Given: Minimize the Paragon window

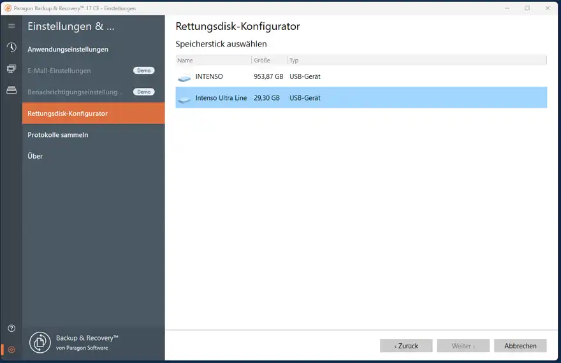Looking at the screenshot, I should pos(507,8).
